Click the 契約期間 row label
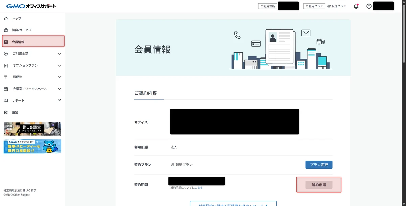Viewport: 406px width, 206px height. point(141,185)
